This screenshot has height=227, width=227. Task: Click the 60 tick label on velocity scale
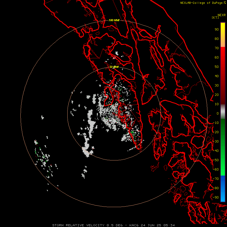click(x=217, y=58)
